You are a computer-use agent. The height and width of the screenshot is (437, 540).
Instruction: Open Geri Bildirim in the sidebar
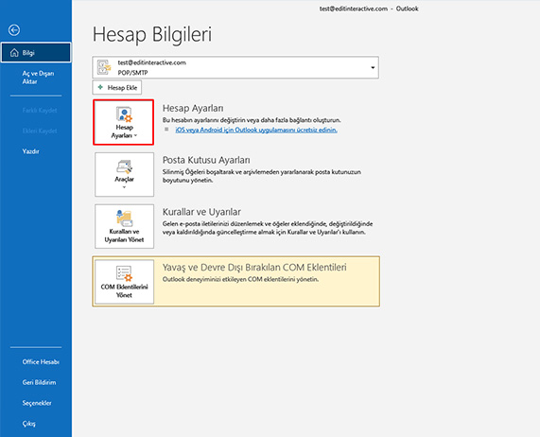[39, 382]
